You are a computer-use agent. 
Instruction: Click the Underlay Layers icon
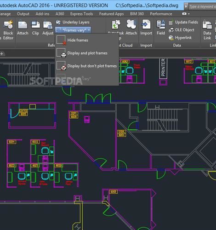click(58, 23)
